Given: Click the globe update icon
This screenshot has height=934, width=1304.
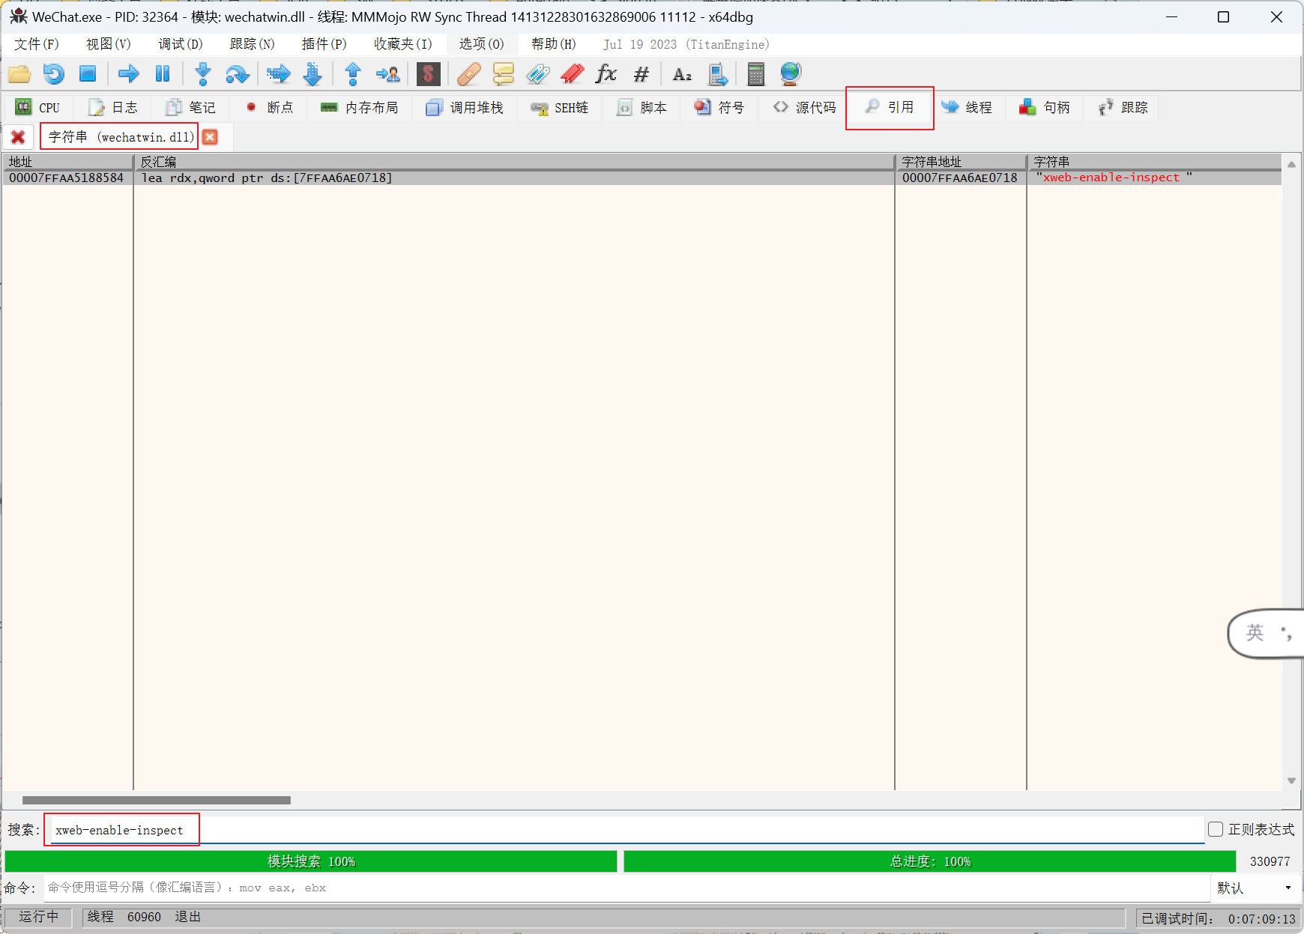Looking at the screenshot, I should click(791, 74).
